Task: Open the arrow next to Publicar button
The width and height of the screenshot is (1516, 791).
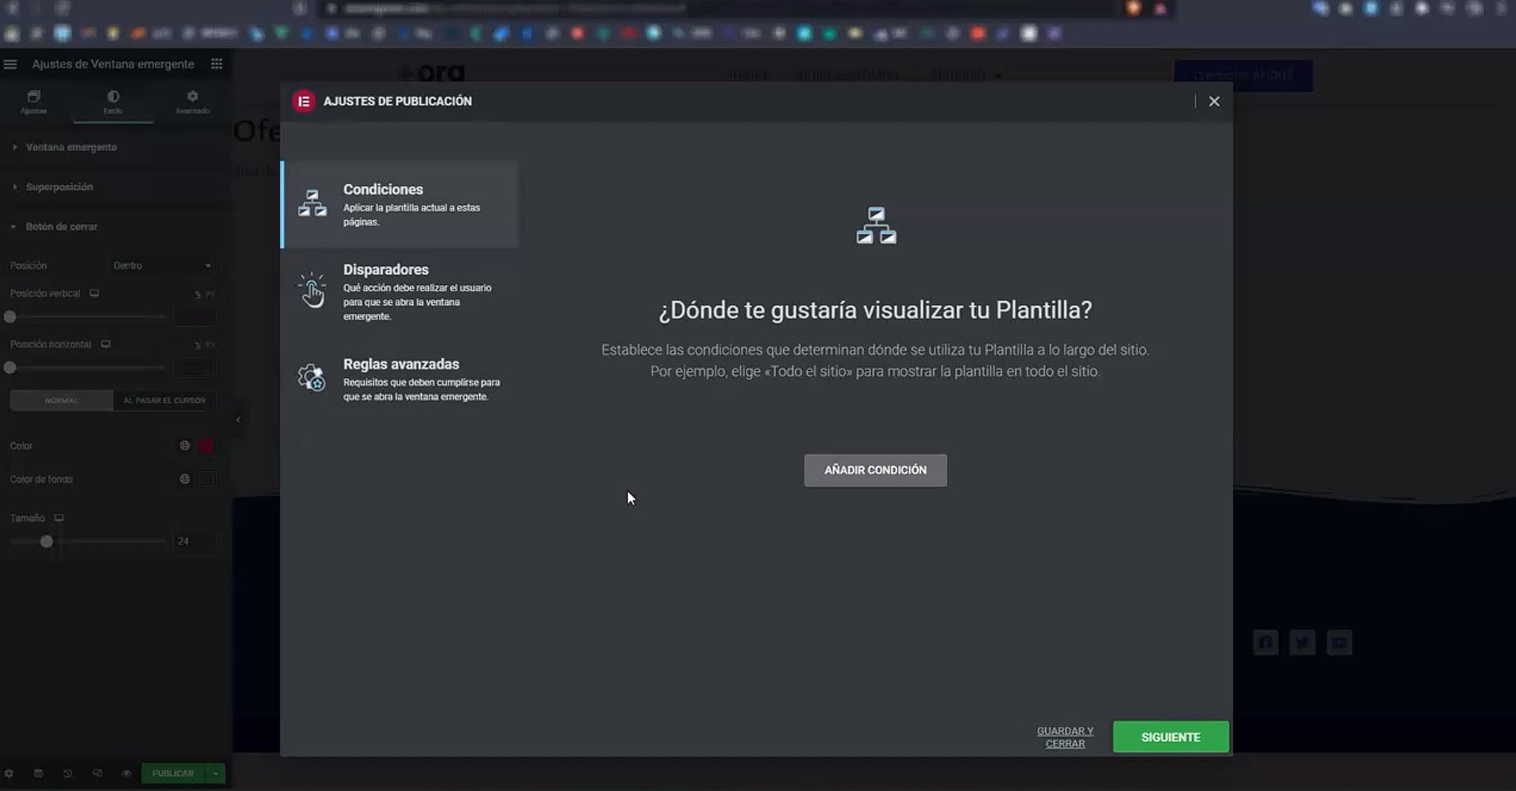Action: [x=216, y=774]
